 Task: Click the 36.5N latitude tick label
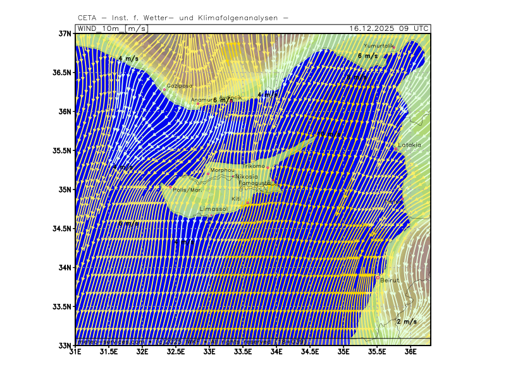[x=61, y=73]
